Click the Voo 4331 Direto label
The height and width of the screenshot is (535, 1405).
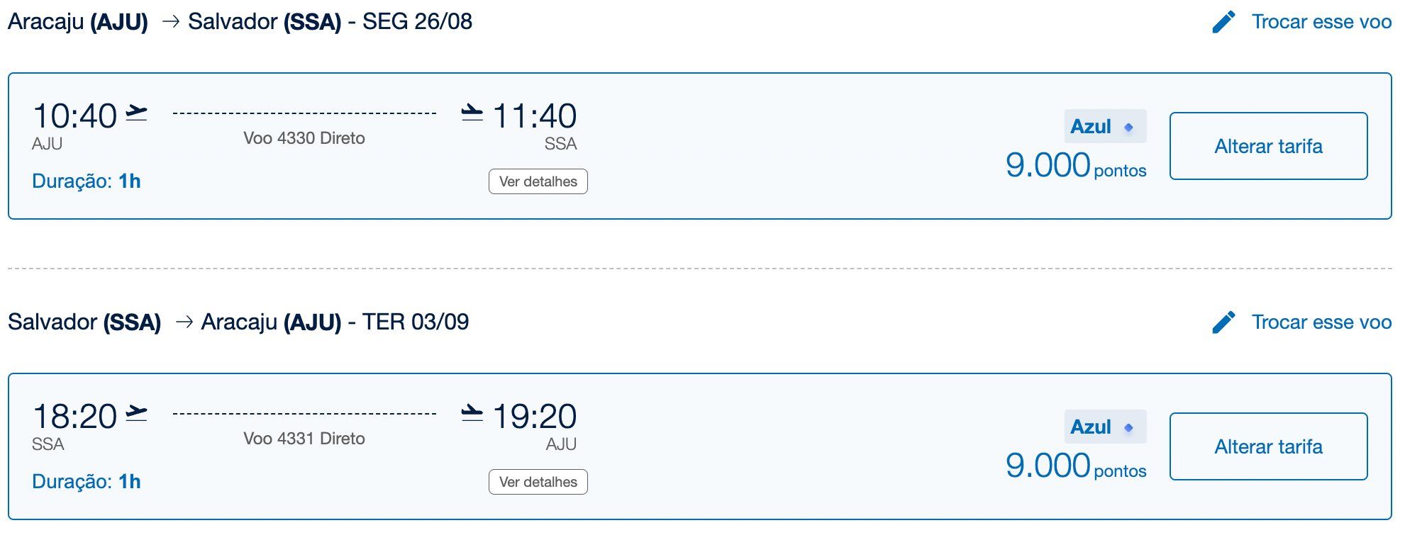304,439
